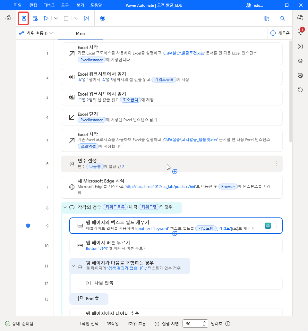Click ExcelInstance variable in line 1

92,60
